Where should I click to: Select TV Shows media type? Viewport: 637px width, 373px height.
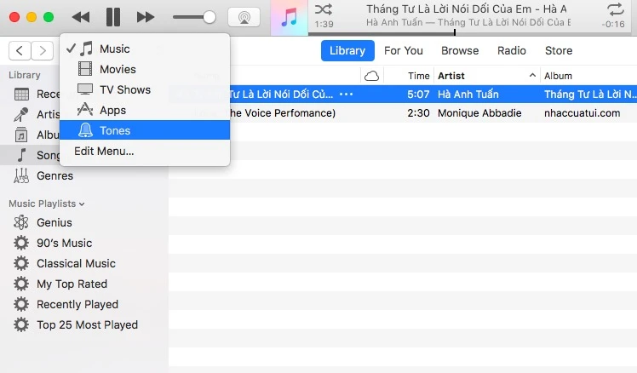coord(124,89)
